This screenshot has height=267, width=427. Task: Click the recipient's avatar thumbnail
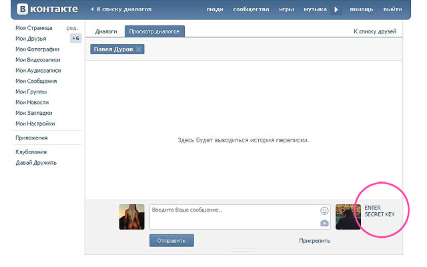348,217
